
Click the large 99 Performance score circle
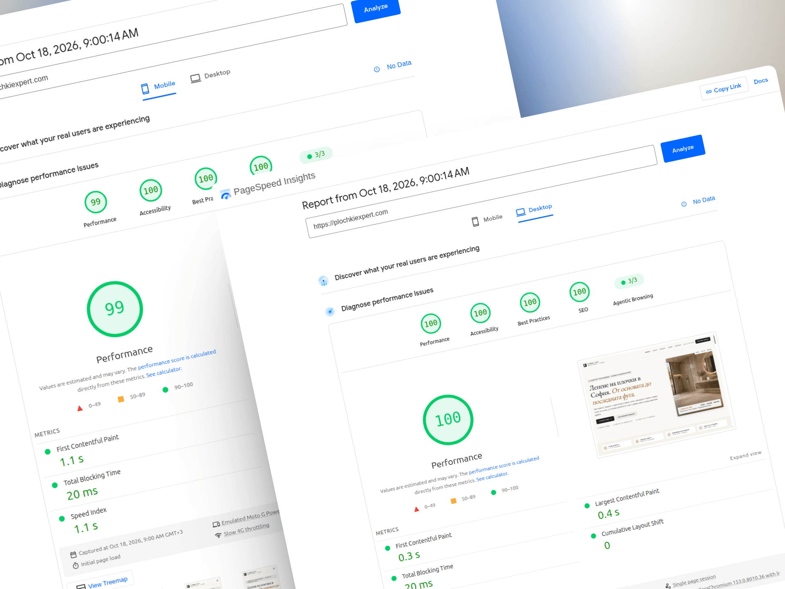pyautogui.click(x=115, y=309)
